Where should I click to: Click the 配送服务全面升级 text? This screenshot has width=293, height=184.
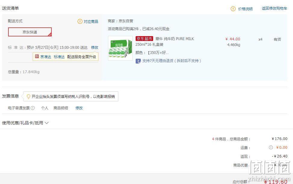coord(82,57)
